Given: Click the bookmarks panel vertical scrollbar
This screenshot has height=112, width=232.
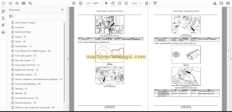Looking at the screenshot, I should pyautogui.click(x=64, y=62).
